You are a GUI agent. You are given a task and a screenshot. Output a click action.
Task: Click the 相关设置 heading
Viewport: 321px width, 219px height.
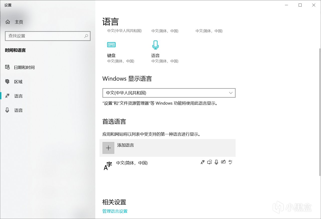coord(114,202)
